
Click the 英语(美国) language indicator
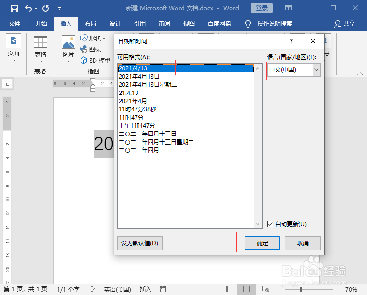(x=118, y=289)
